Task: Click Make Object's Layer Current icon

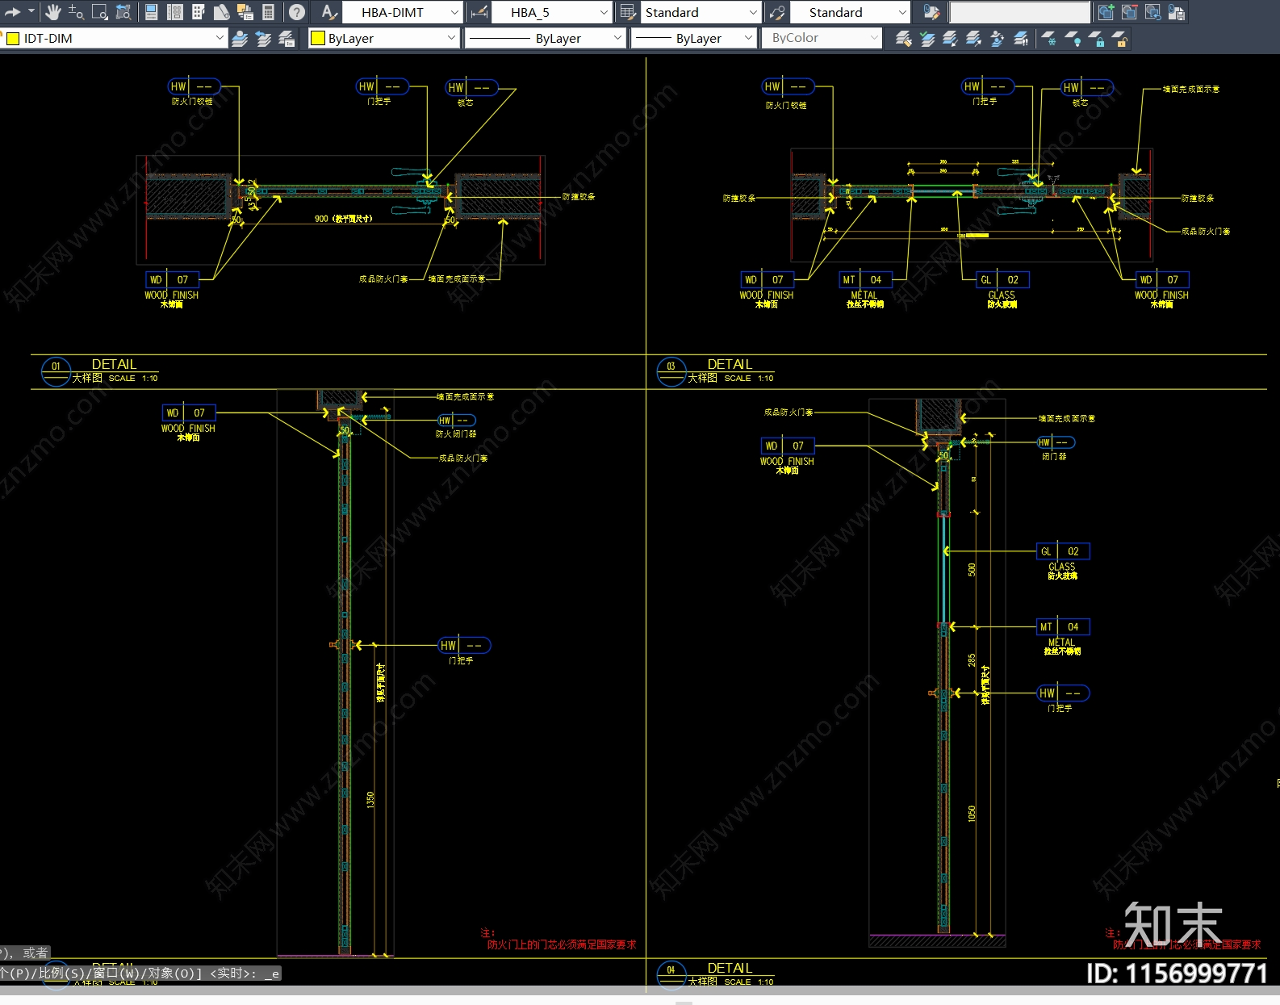Action: pyautogui.click(x=240, y=38)
